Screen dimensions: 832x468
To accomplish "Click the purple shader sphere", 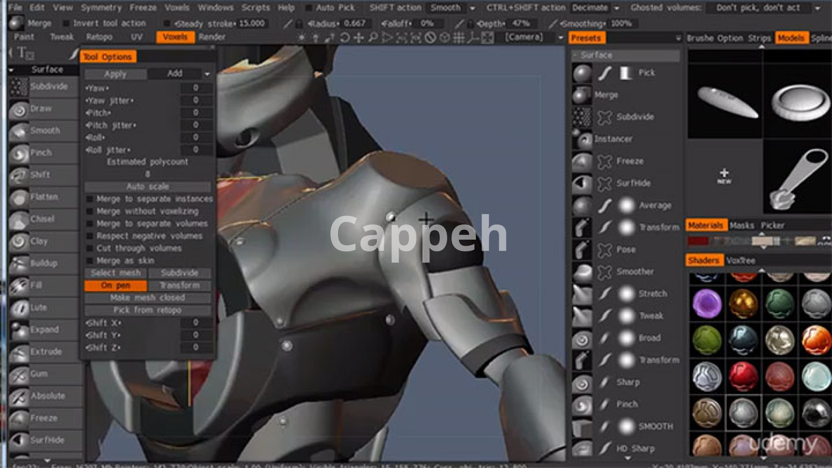I will (706, 303).
